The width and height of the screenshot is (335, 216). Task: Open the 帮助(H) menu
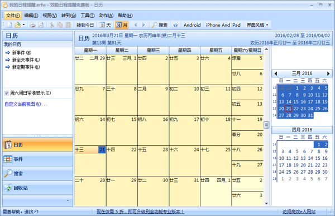125,16
